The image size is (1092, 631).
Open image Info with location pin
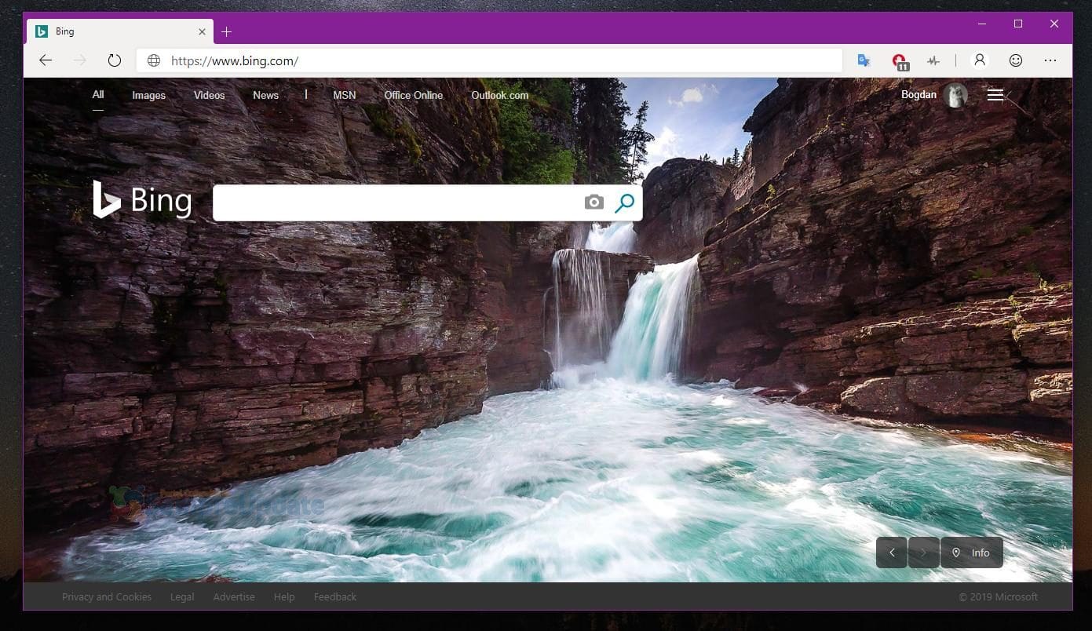972,553
